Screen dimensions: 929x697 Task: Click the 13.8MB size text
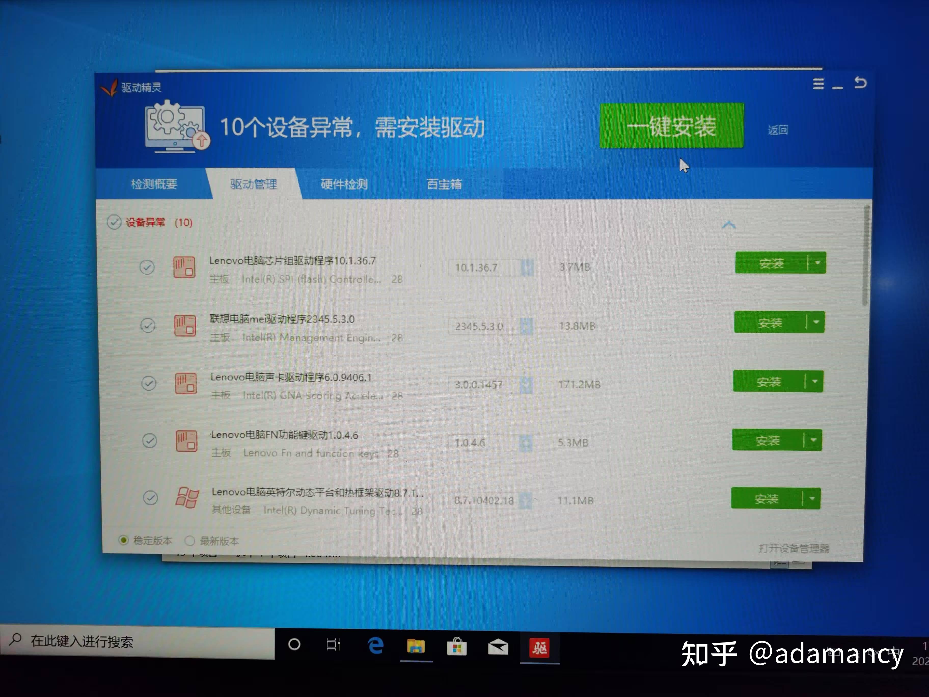click(x=577, y=326)
